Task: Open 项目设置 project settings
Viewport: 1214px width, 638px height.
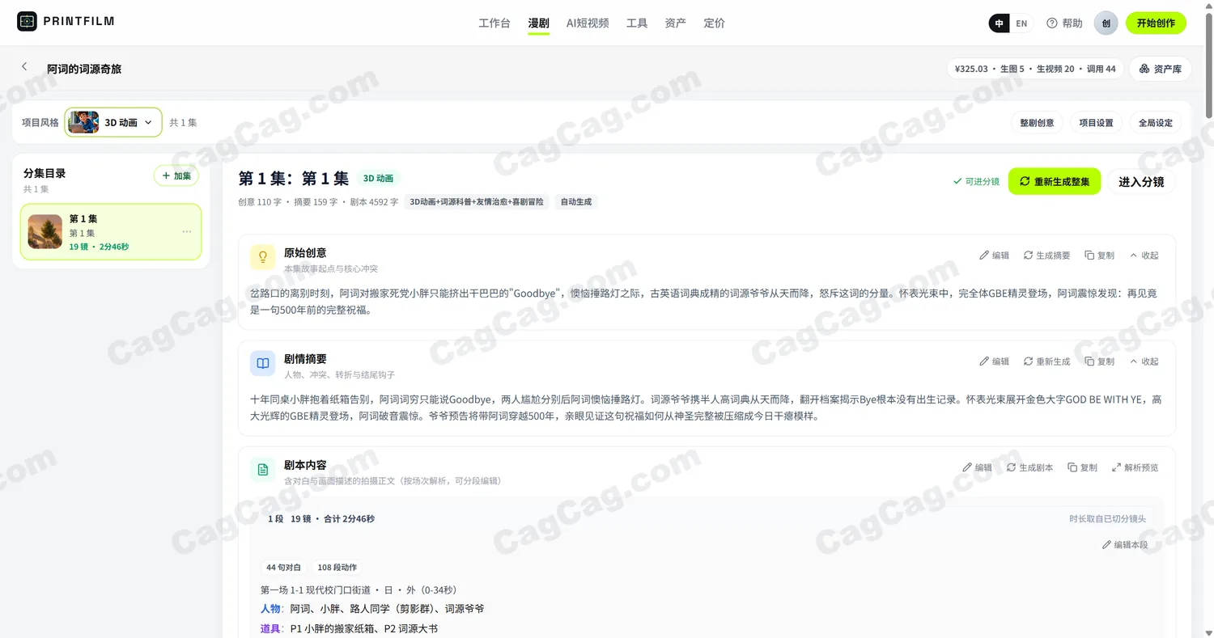Action: [x=1097, y=123]
